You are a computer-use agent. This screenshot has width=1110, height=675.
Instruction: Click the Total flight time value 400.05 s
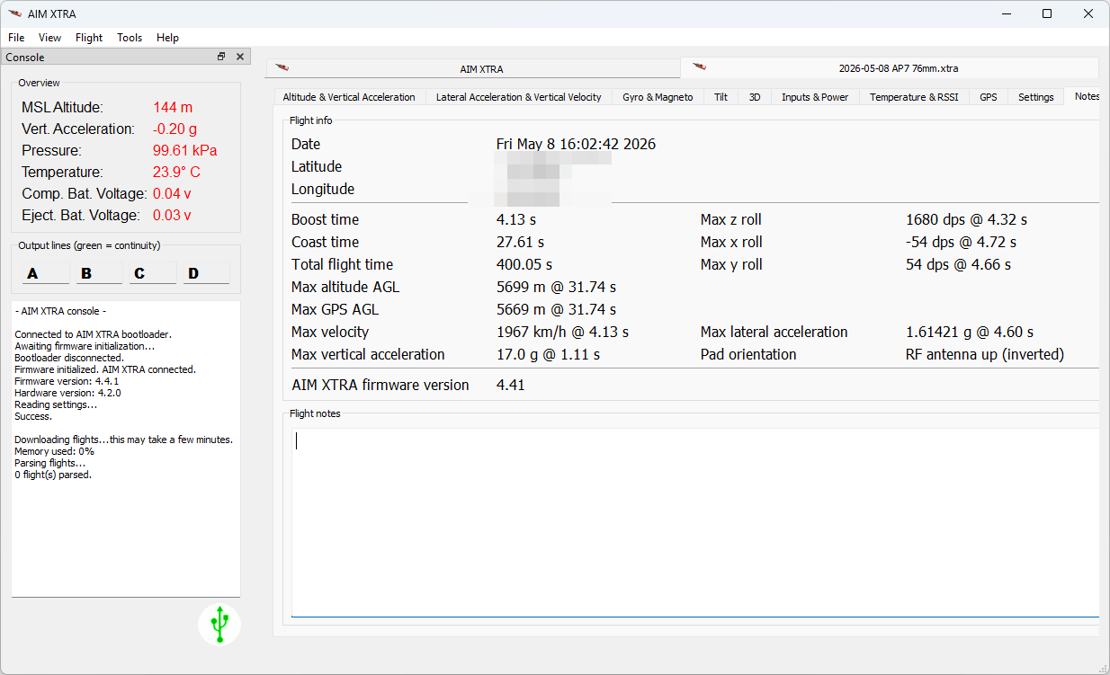[524, 264]
